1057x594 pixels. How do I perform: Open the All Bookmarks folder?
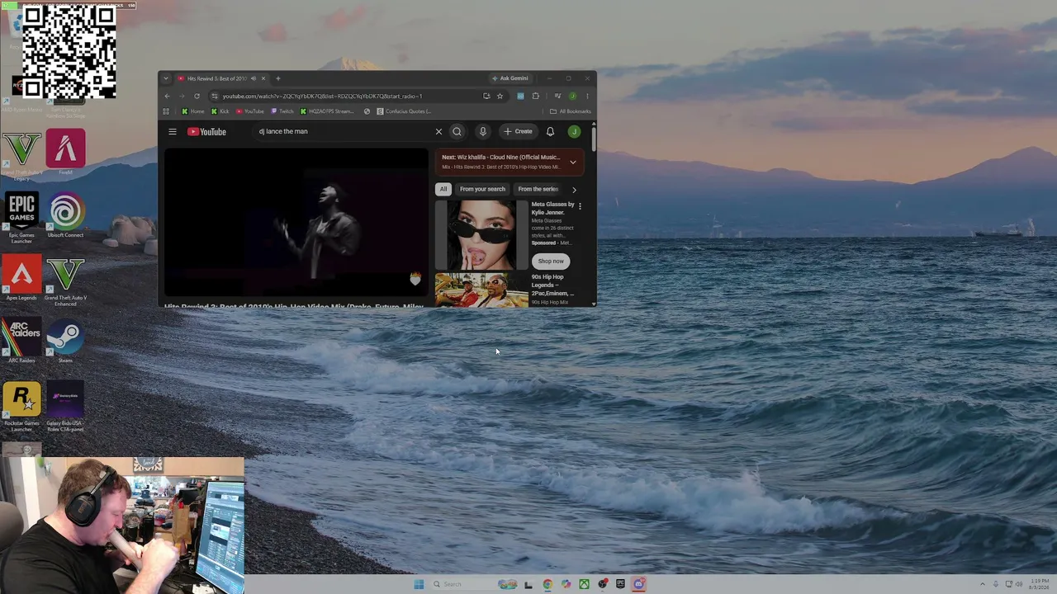point(571,111)
